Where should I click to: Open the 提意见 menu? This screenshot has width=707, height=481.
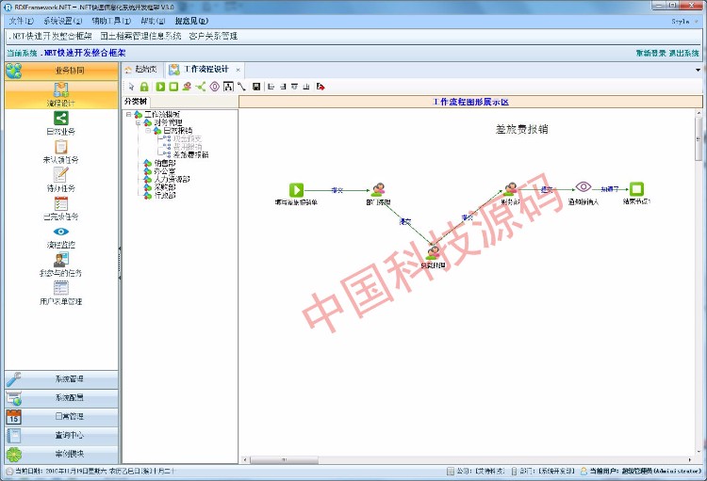(191, 21)
